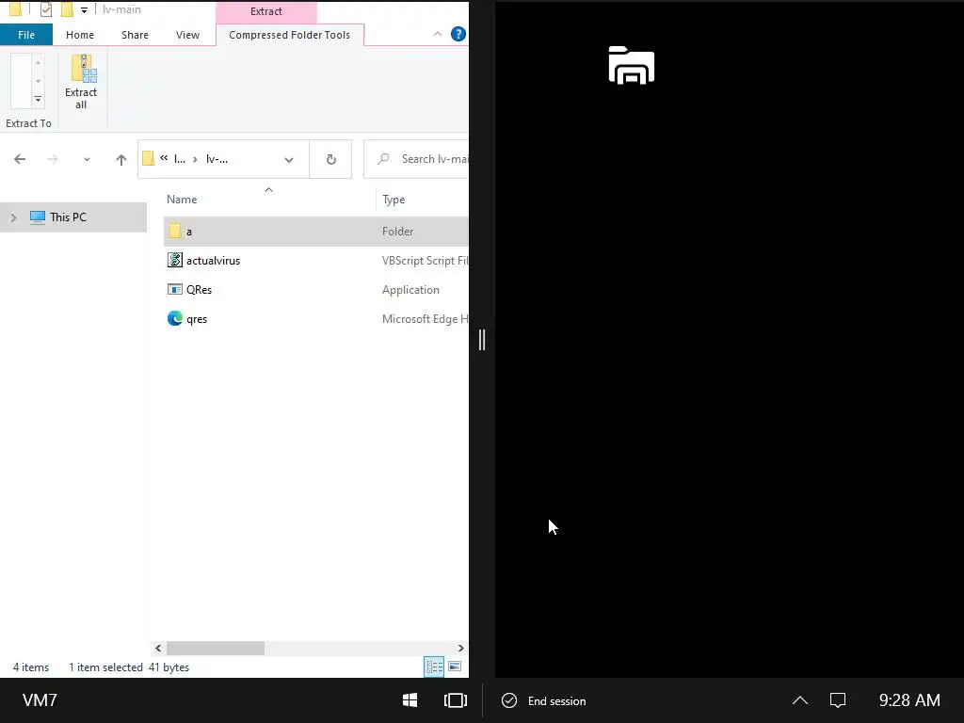
Task: Go back with the Back arrow
Action: [x=20, y=159]
